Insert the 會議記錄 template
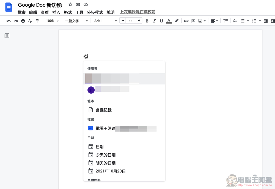Screen dimensions: 275x189 [124, 110]
